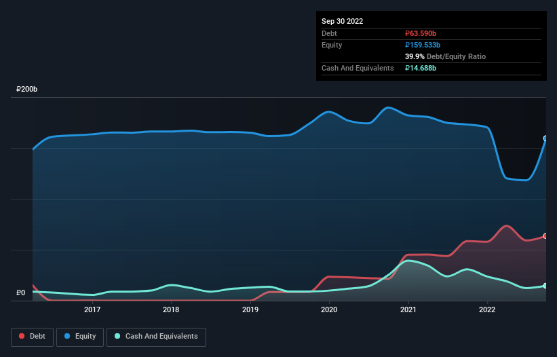The width and height of the screenshot is (557, 357).
Task: Toggle the Debt series legend button
Action: coord(32,337)
